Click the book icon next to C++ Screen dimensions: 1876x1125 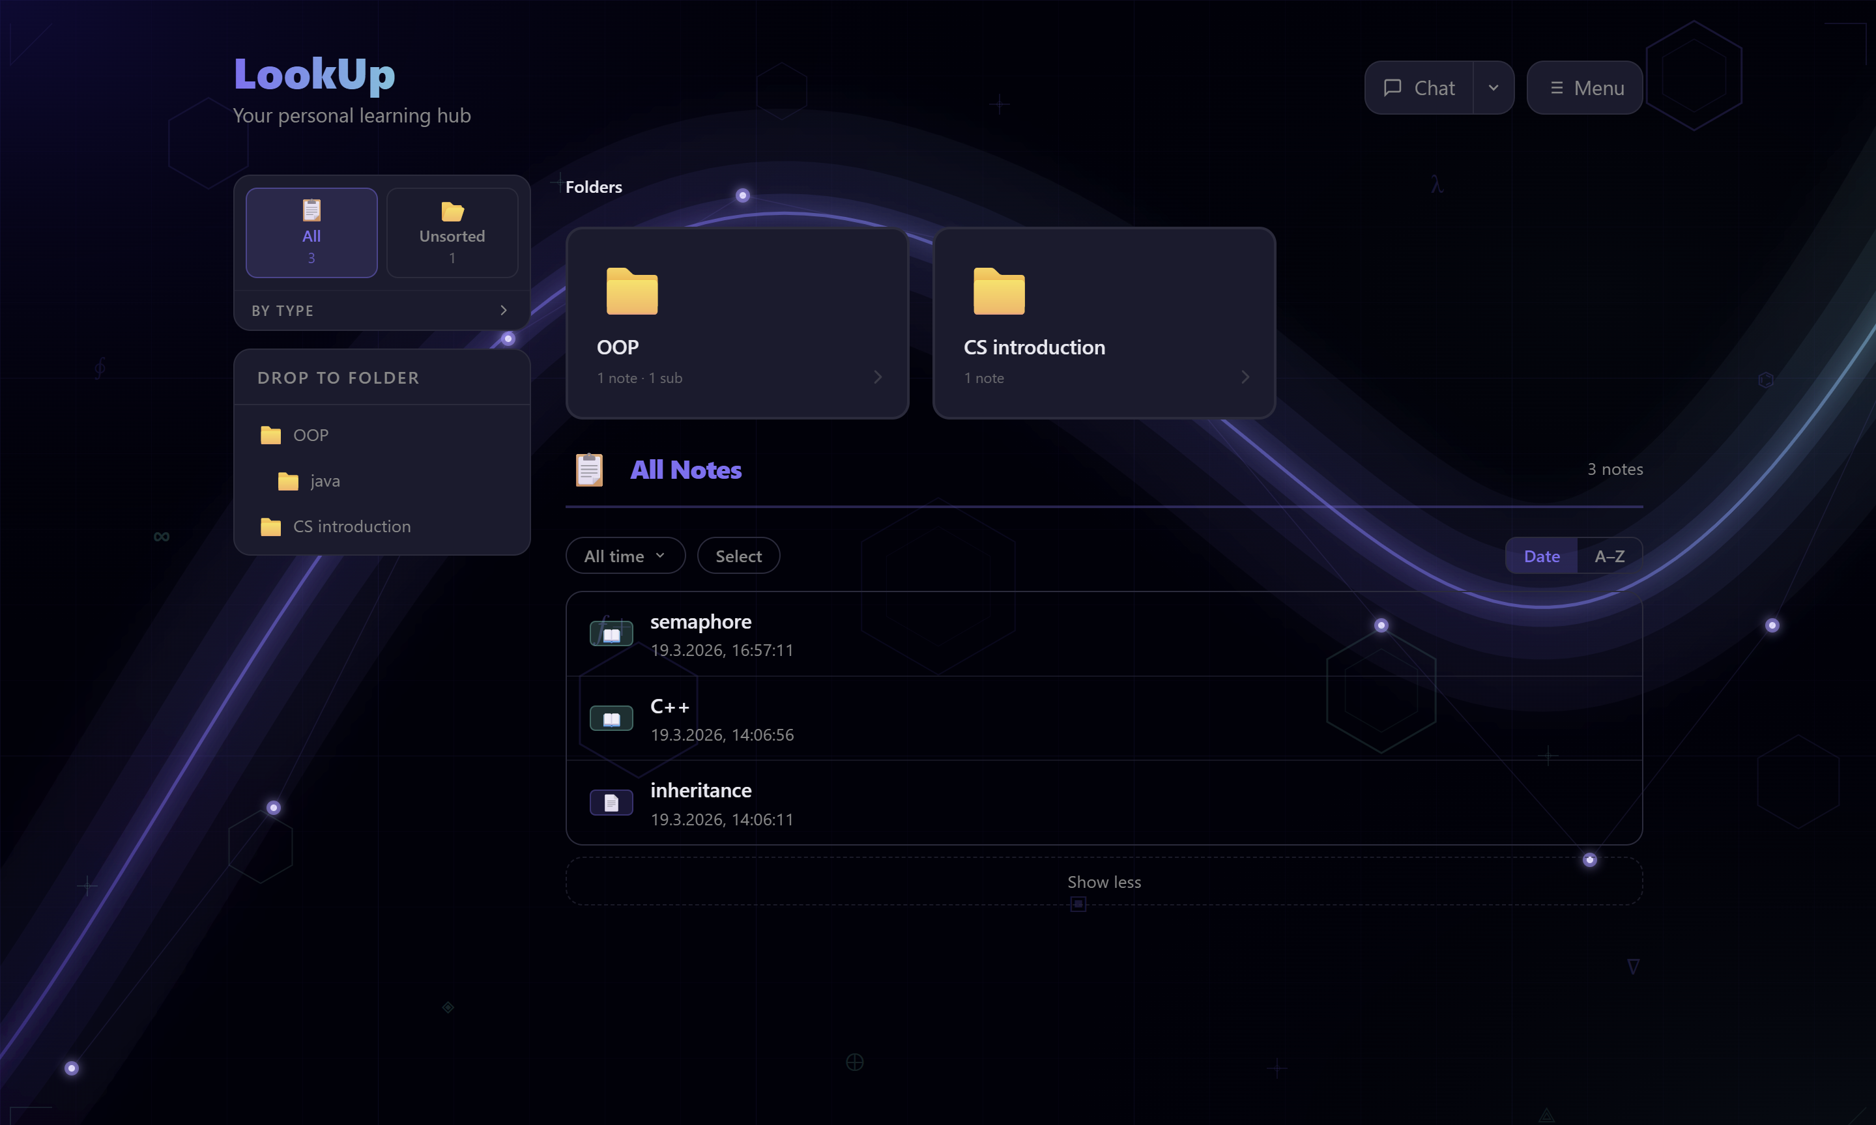(611, 717)
